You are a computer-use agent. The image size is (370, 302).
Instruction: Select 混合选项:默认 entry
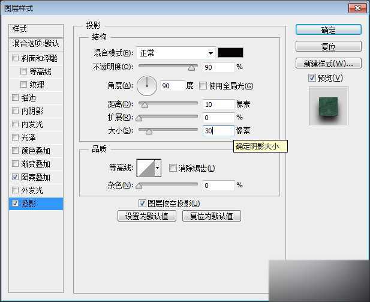point(36,44)
